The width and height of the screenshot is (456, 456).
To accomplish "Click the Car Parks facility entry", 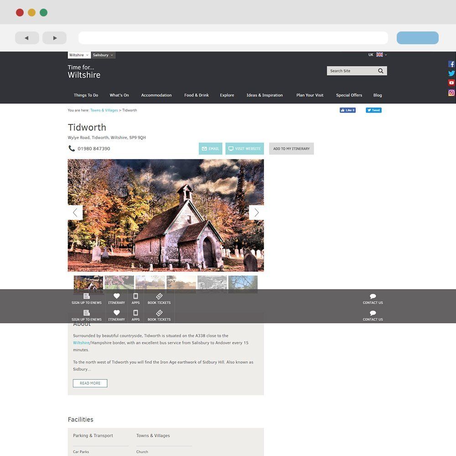I will tap(81, 451).
